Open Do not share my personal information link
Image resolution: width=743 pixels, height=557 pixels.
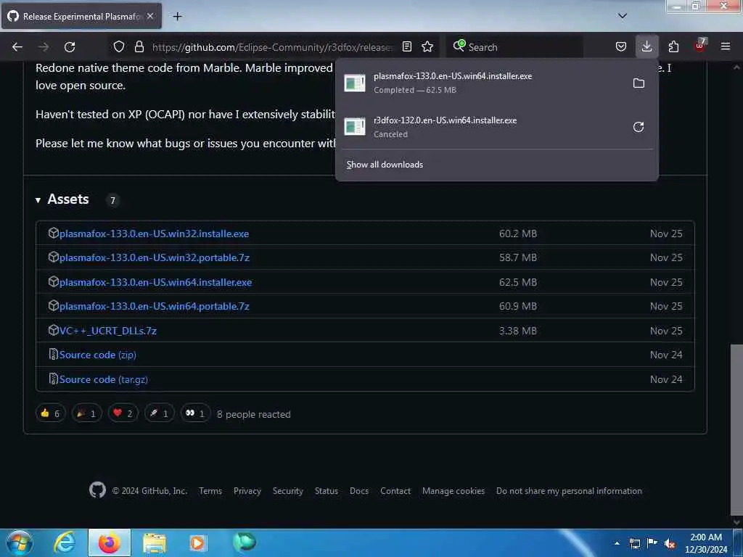(569, 491)
